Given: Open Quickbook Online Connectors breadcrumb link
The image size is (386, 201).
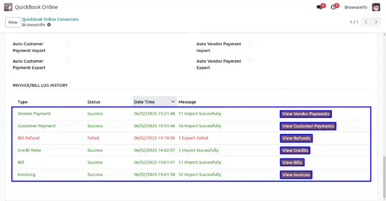Looking at the screenshot, I should tap(50, 19).
